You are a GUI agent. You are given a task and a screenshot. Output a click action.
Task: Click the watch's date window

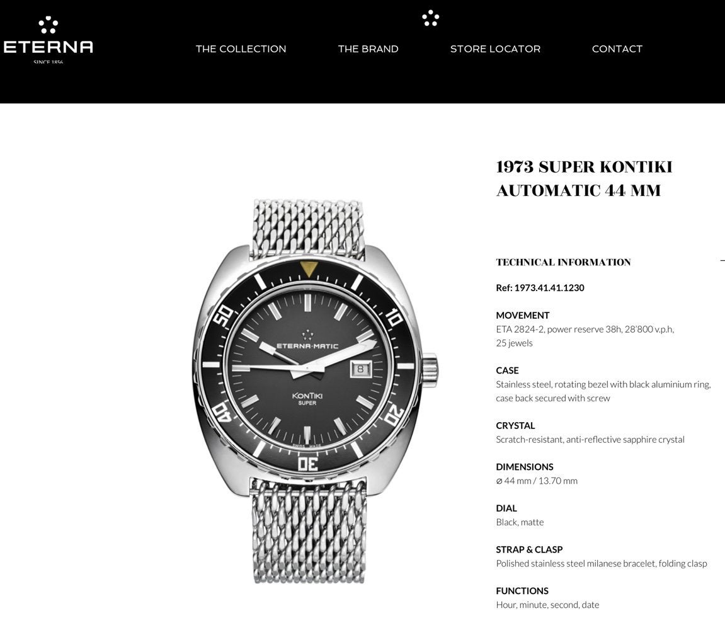click(360, 369)
